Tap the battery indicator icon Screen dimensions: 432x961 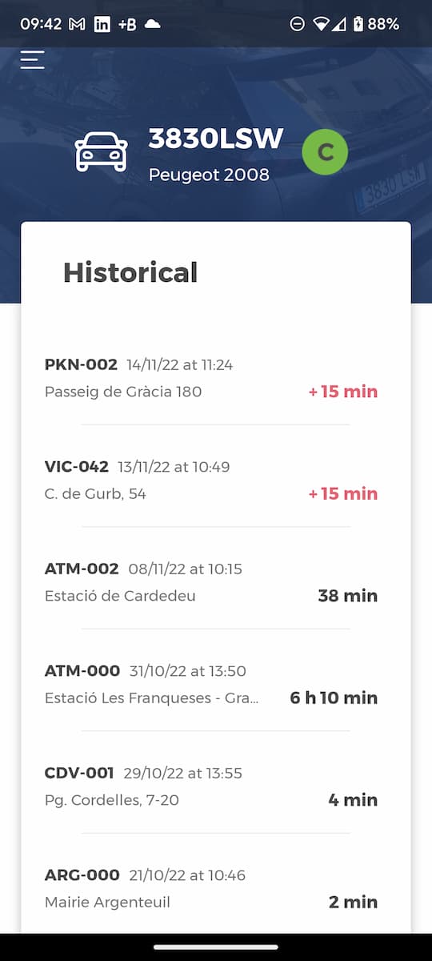tap(358, 24)
